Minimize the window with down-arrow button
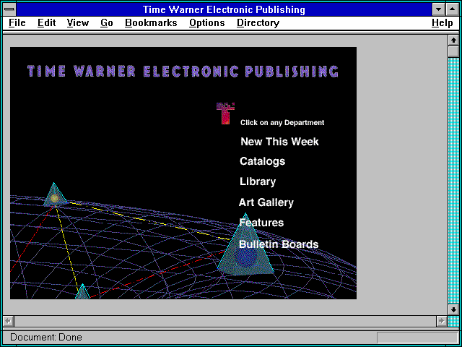The height and width of the screenshot is (347, 462). 438,9
